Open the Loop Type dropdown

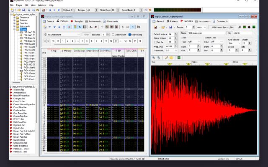(x=193, y=42)
